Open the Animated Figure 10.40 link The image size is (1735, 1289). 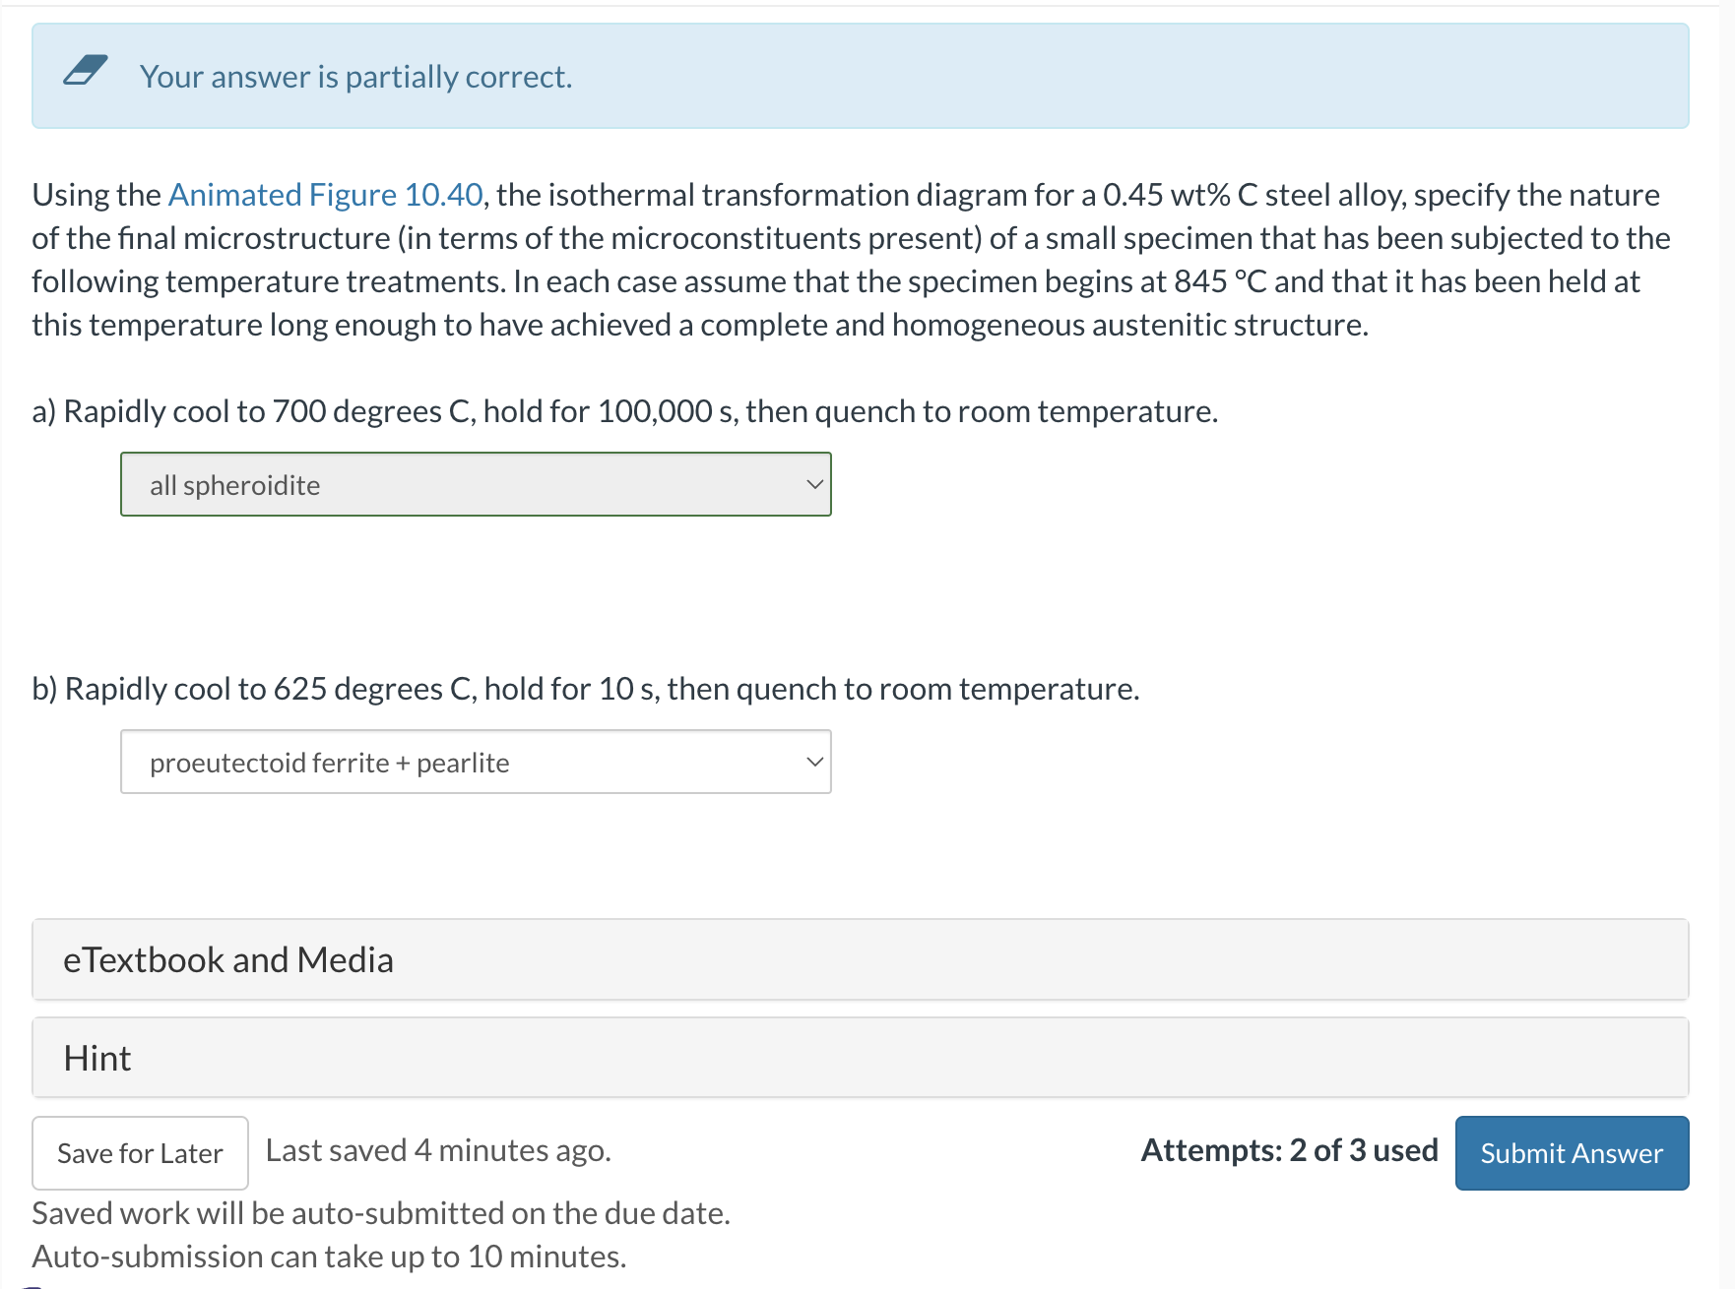click(325, 194)
